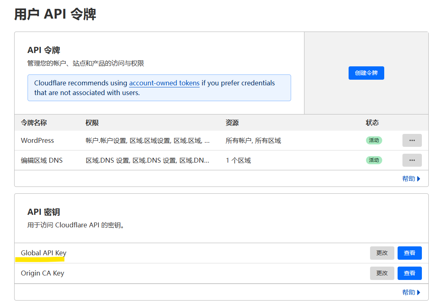Open the account-owned tokens link

click(164, 83)
